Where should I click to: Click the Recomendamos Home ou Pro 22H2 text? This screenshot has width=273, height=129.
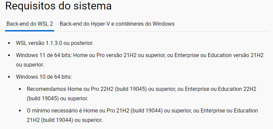(x=70, y=89)
